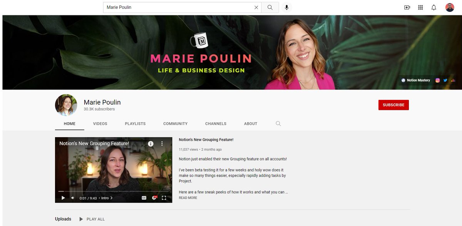Click the 30.3K subscribers text
The image size is (462, 226).
[x=99, y=109]
